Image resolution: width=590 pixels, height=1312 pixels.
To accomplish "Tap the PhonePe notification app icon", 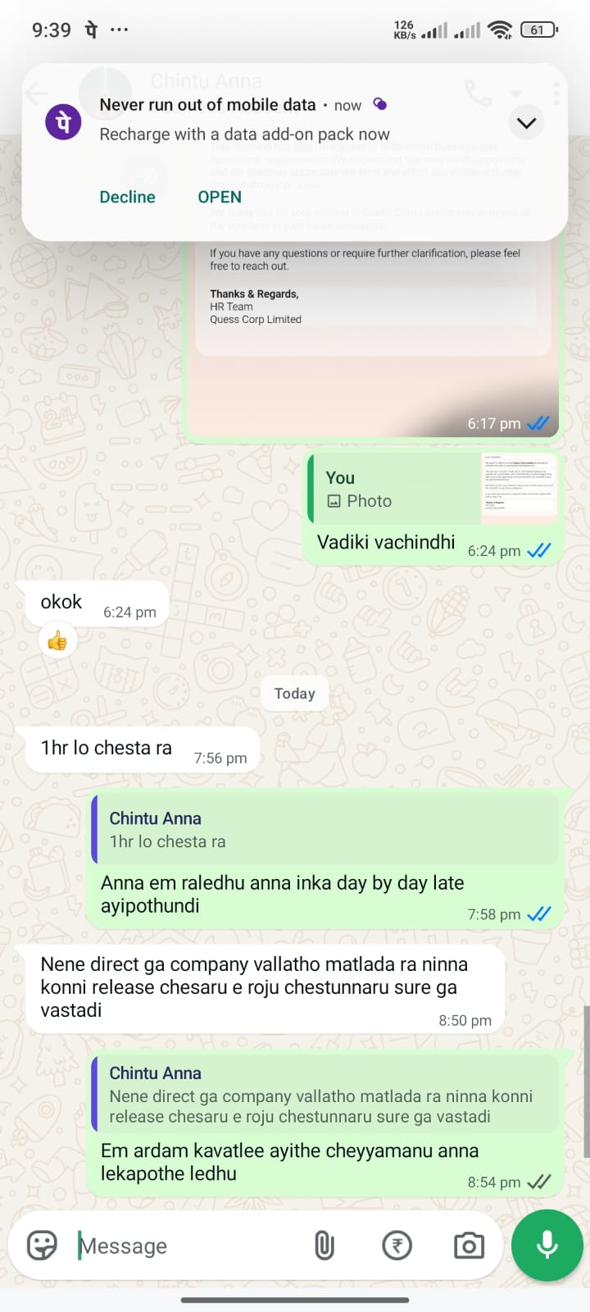I will tap(63, 123).
